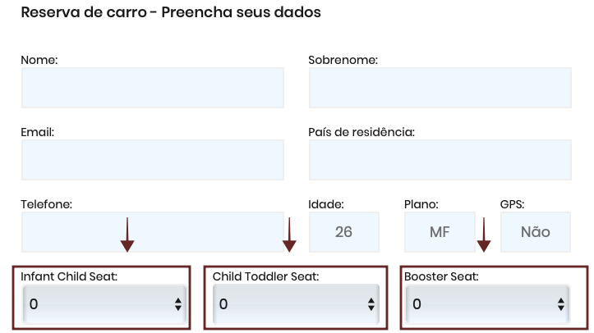Click the "Nome:" label text
The width and height of the screenshot is (594, 333).
coord(39,60)
